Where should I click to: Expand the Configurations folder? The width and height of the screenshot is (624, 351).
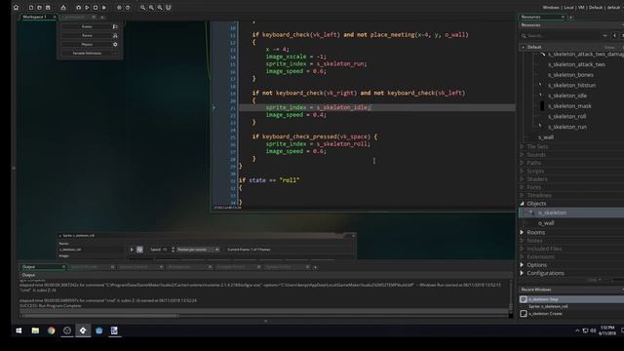(x=522, y=273)
